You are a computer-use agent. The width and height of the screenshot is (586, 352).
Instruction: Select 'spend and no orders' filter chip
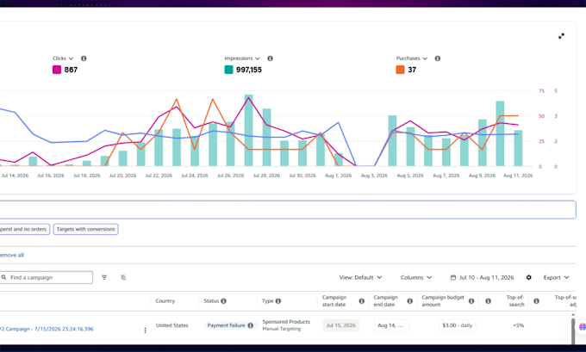coord(24,229)
